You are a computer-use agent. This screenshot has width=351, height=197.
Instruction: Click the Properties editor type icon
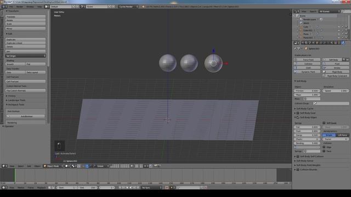coord(297,43)
